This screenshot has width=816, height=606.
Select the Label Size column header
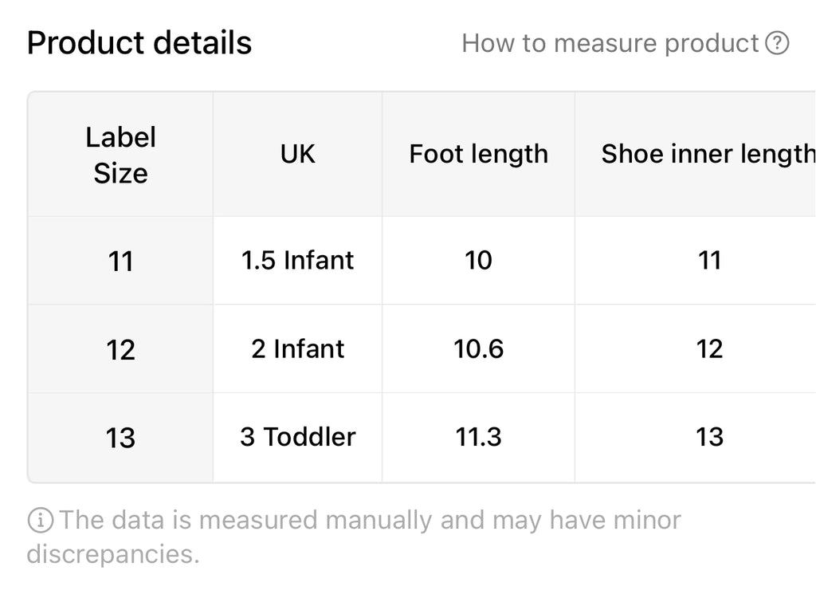click(x=120, y=155)
